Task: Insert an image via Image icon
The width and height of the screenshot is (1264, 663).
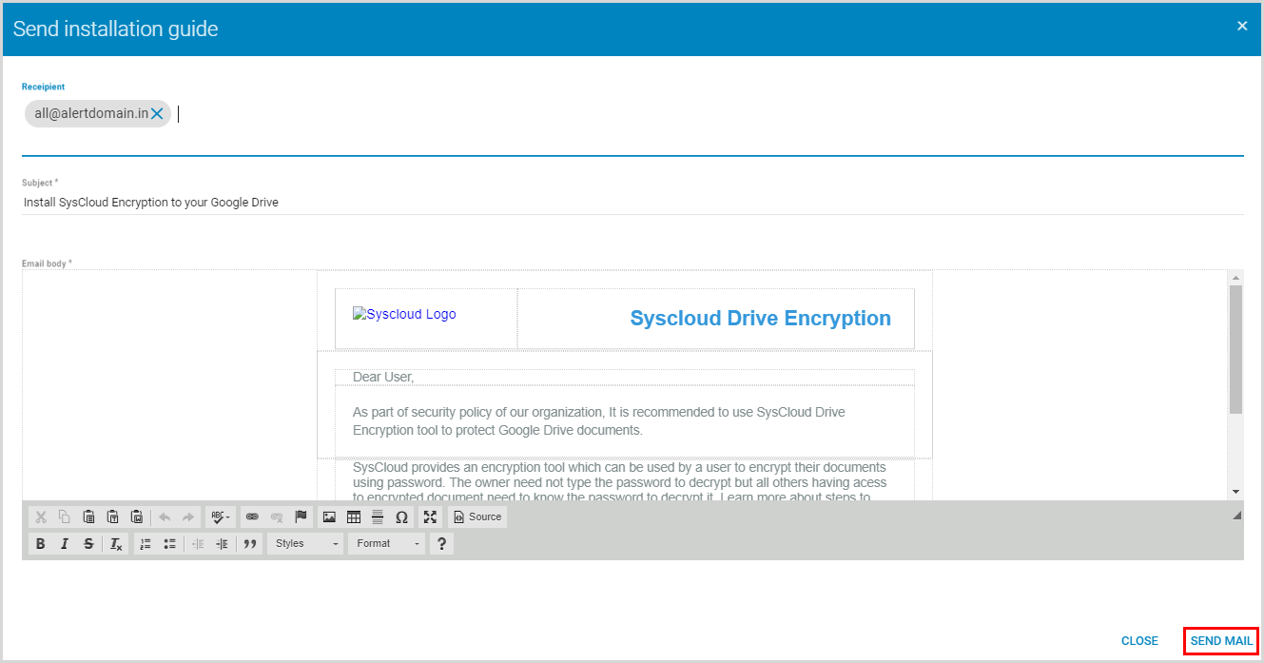Action: pos(329,517)
